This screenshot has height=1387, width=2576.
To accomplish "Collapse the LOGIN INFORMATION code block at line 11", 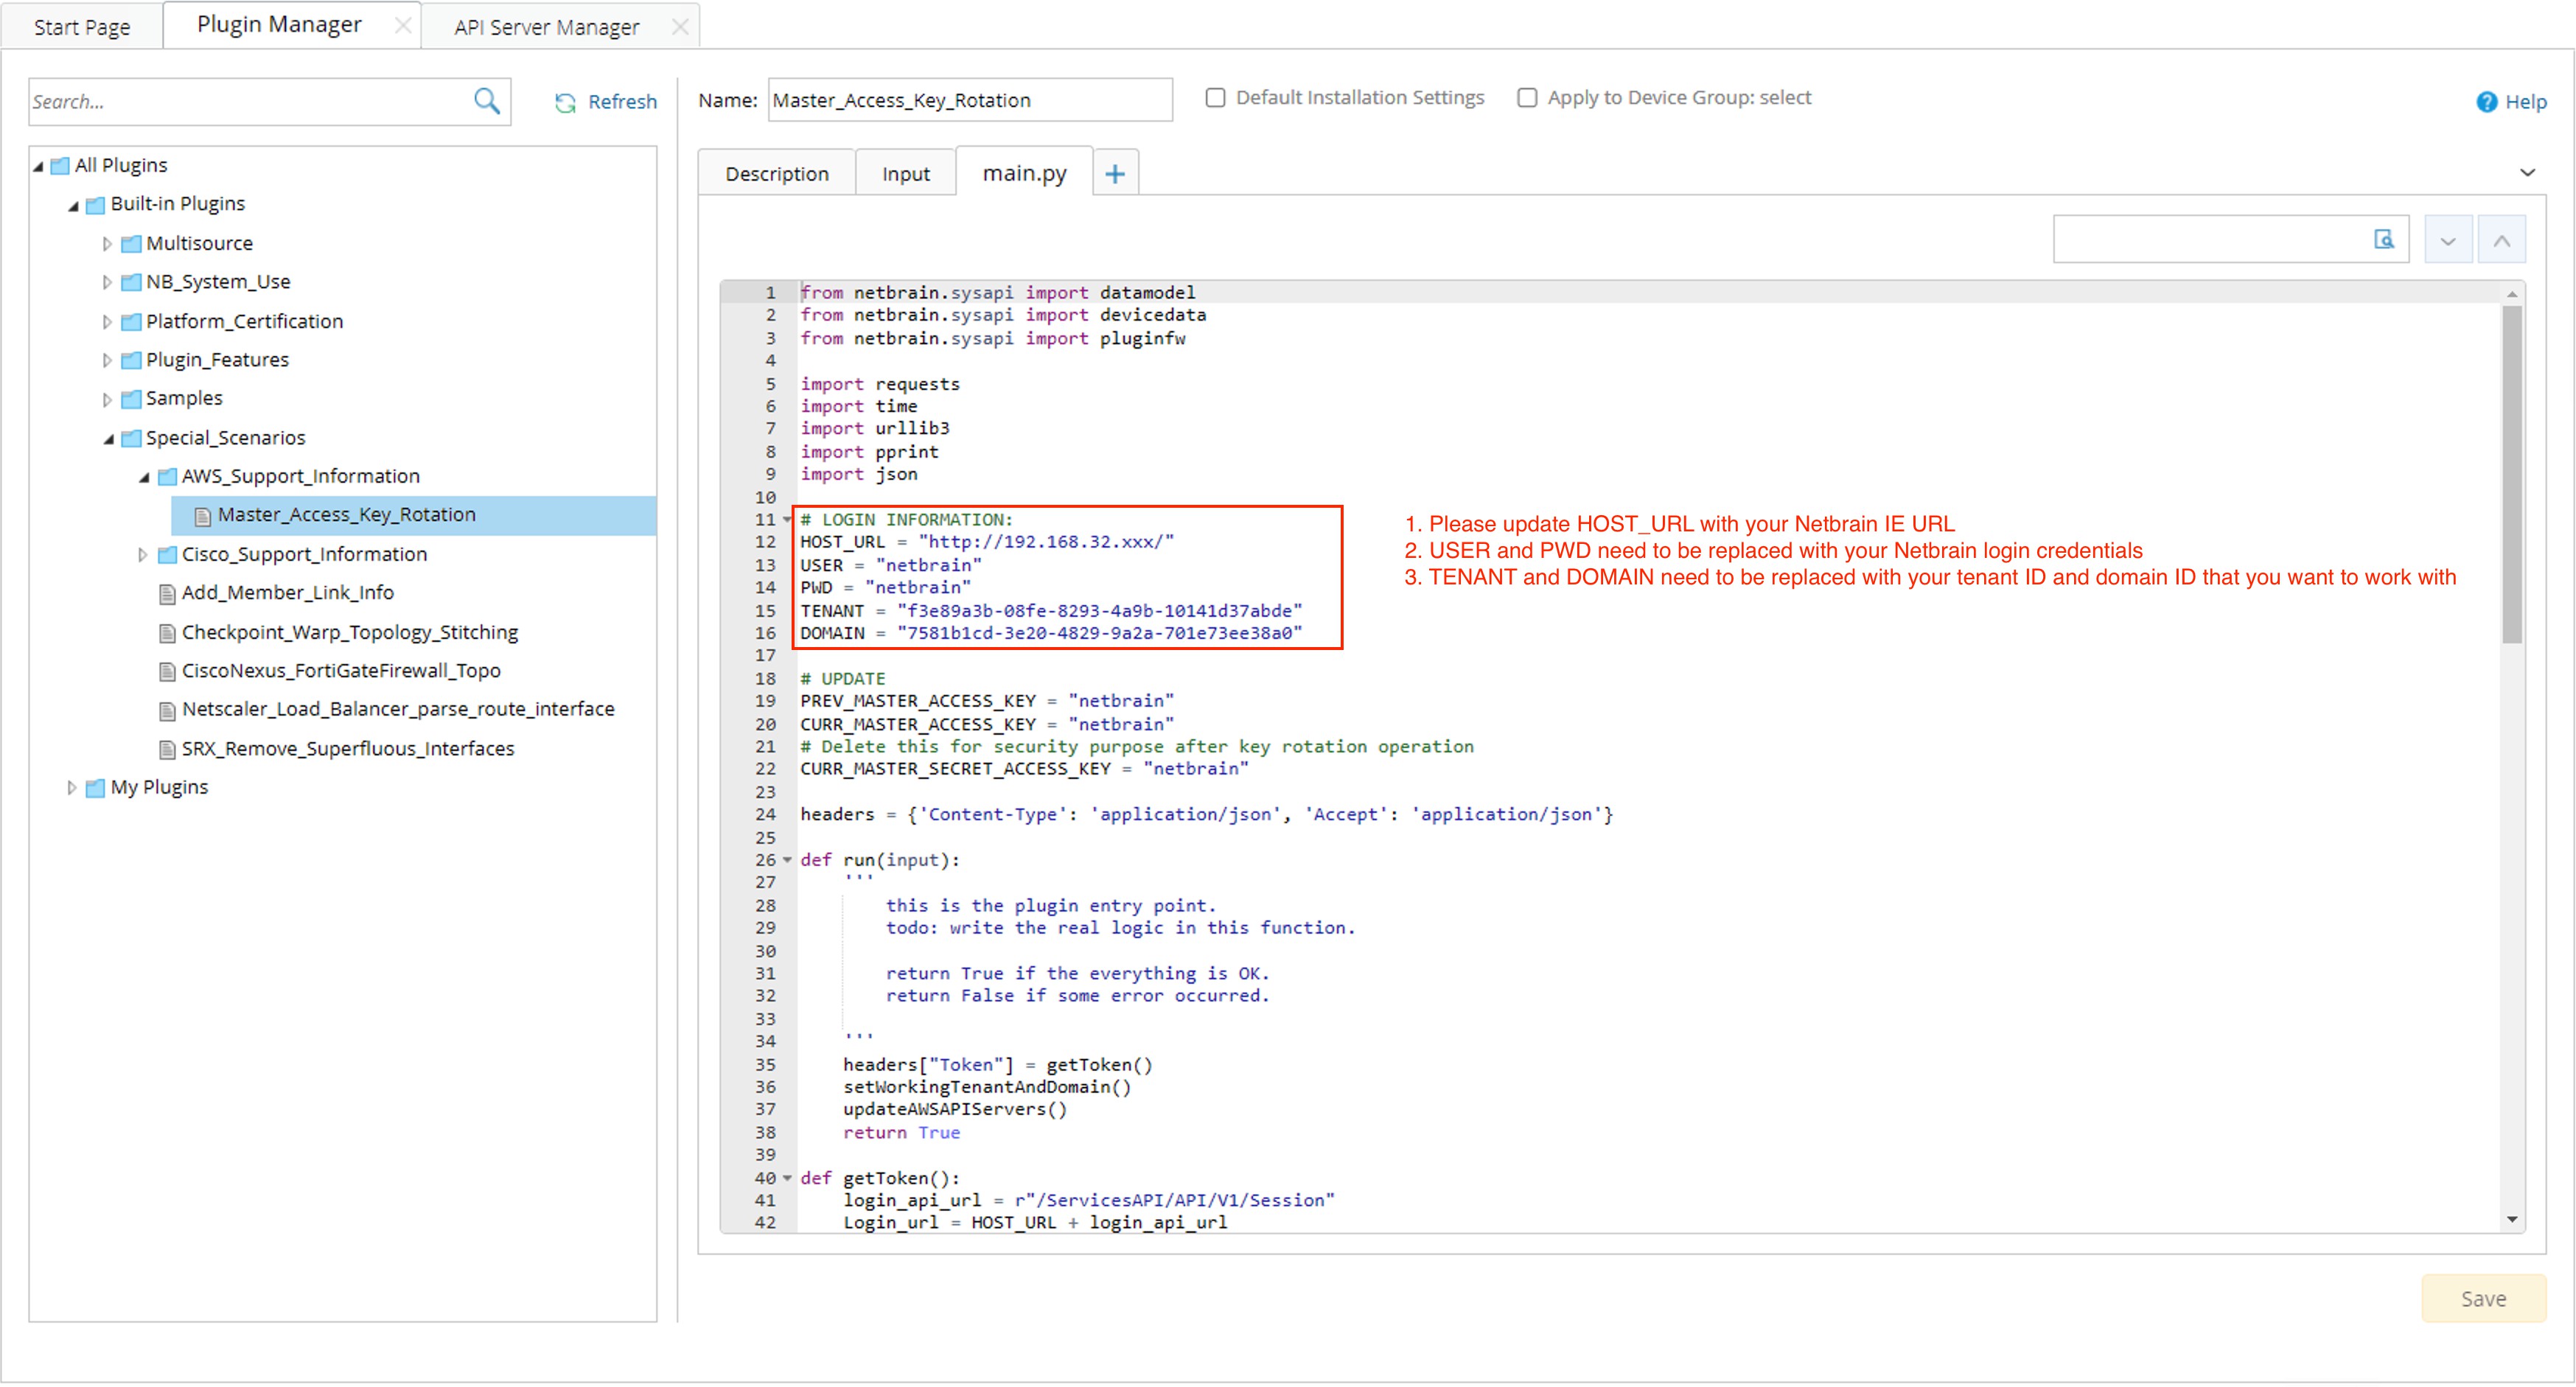I will click(x=786, y=519).
